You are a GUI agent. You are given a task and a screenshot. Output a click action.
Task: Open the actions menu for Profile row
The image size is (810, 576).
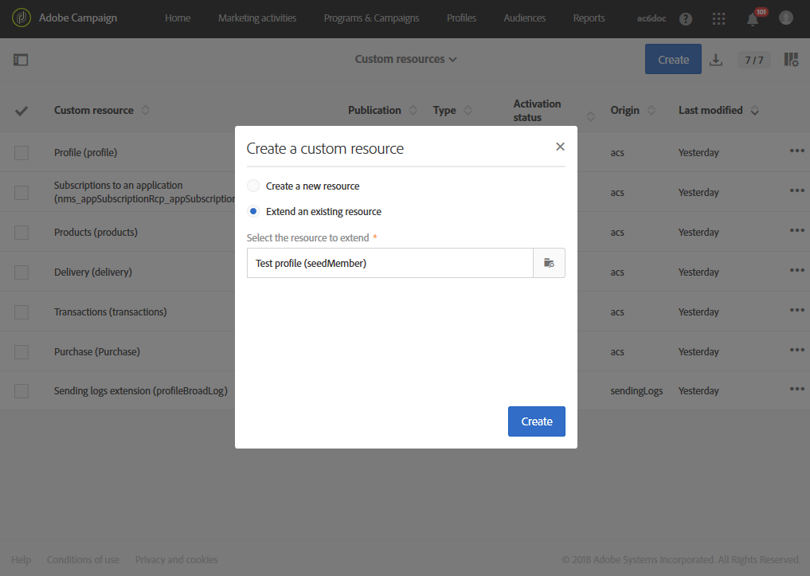coord(796,151)
